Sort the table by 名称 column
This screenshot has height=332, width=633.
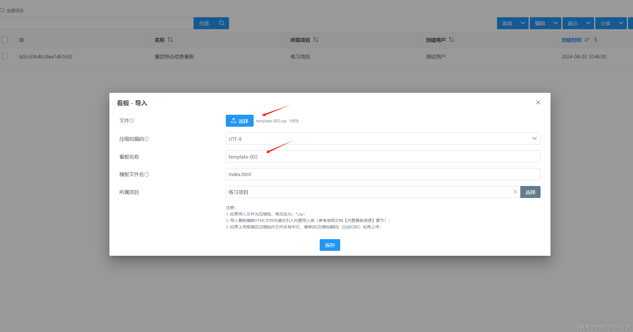[171, 40]
